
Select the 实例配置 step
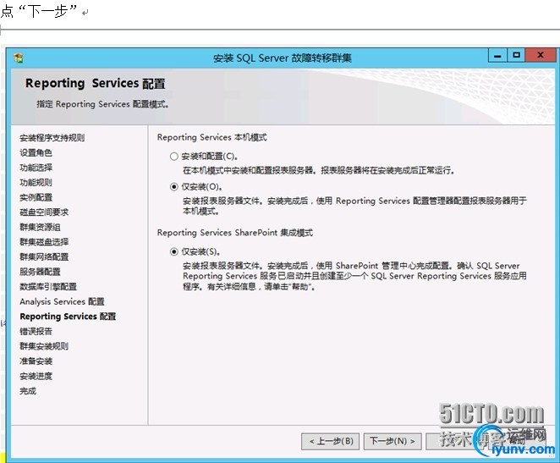[x=36, y=197]
